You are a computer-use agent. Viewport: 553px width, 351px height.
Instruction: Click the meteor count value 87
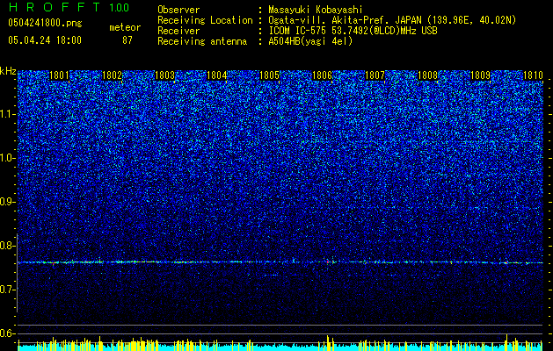click(127, 40)
